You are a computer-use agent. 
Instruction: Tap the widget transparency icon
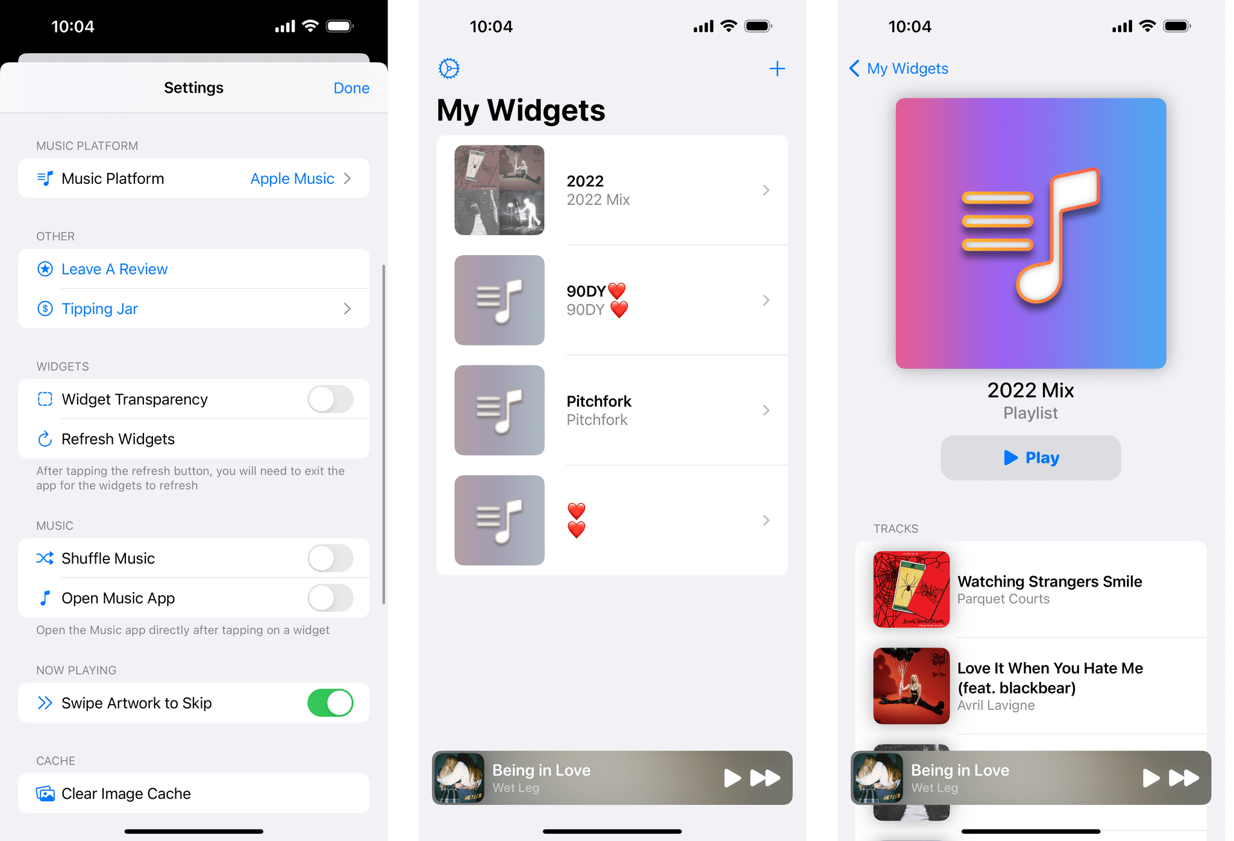pos(44,398)
